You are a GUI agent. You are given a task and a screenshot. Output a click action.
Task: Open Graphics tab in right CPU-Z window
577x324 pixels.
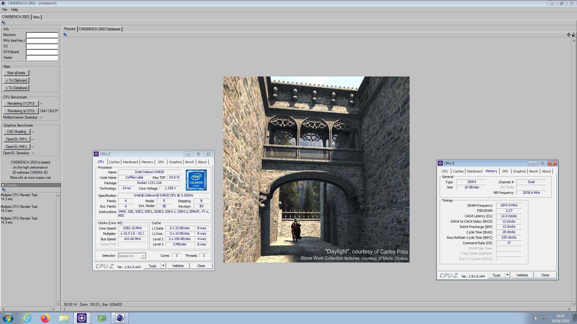[x=520, y=171]
